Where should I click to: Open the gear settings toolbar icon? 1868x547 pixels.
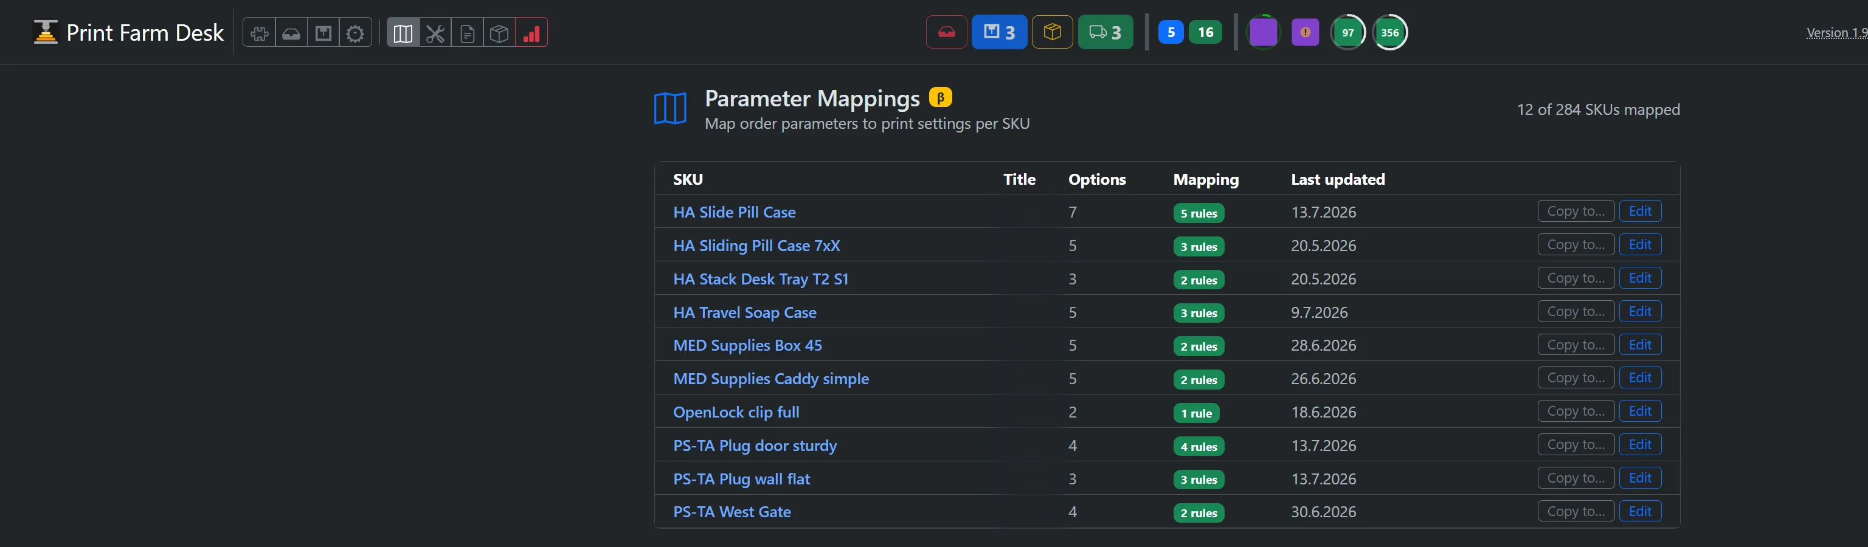pyautogui.click(x=355, y=33)
